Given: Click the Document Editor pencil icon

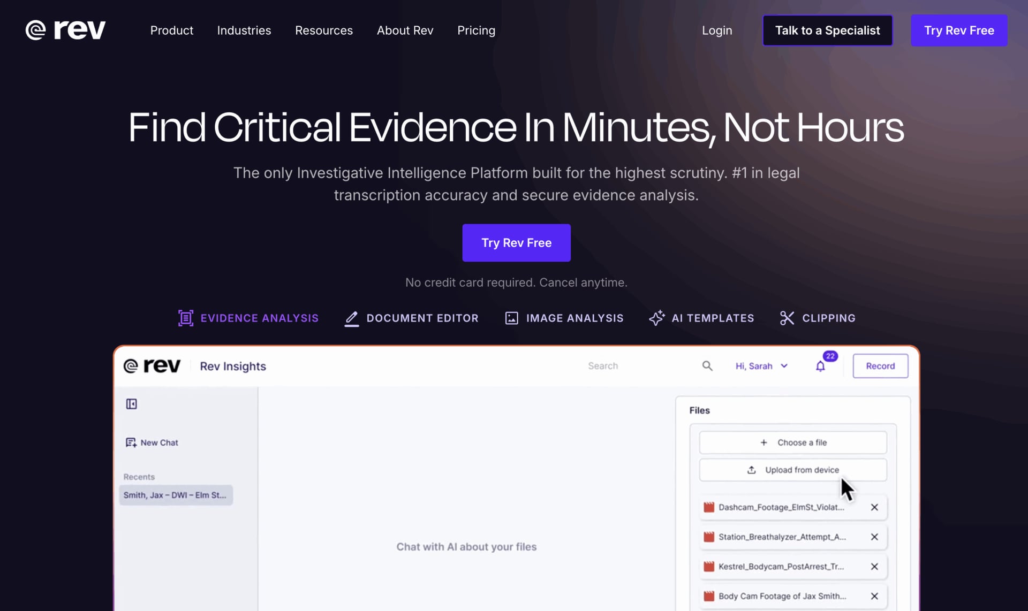Looking at the screenshot, I should [x=352, y=318].
